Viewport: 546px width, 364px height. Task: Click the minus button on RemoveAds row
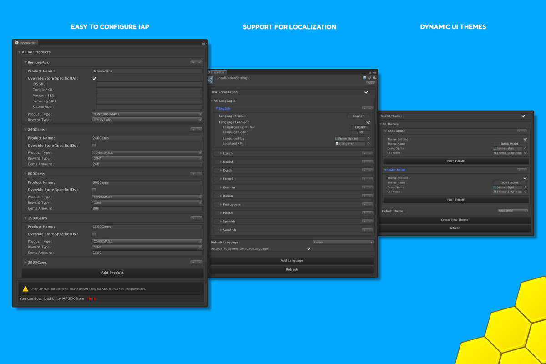[x=199, y=62]
